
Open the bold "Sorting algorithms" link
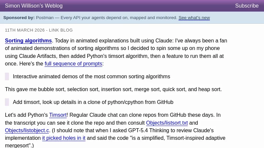click(28, 41)
